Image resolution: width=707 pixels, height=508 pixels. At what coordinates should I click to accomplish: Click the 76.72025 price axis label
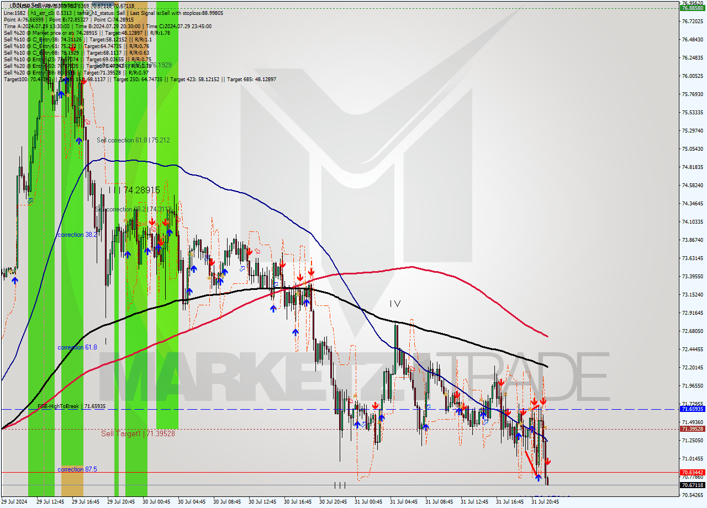tap(693, 22)
